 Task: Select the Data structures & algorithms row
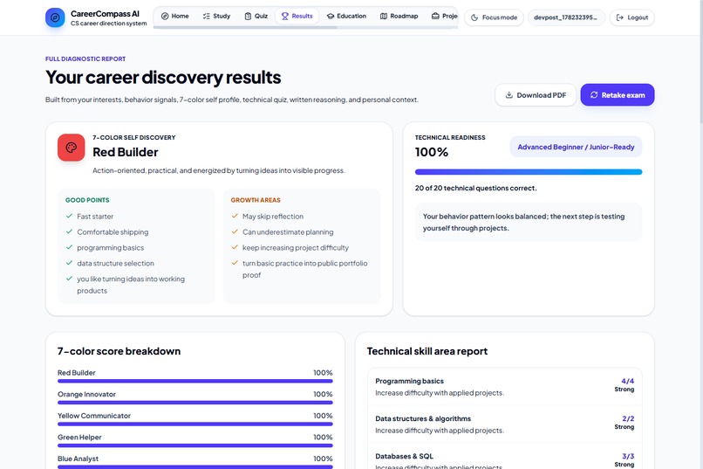coord(505,424)
